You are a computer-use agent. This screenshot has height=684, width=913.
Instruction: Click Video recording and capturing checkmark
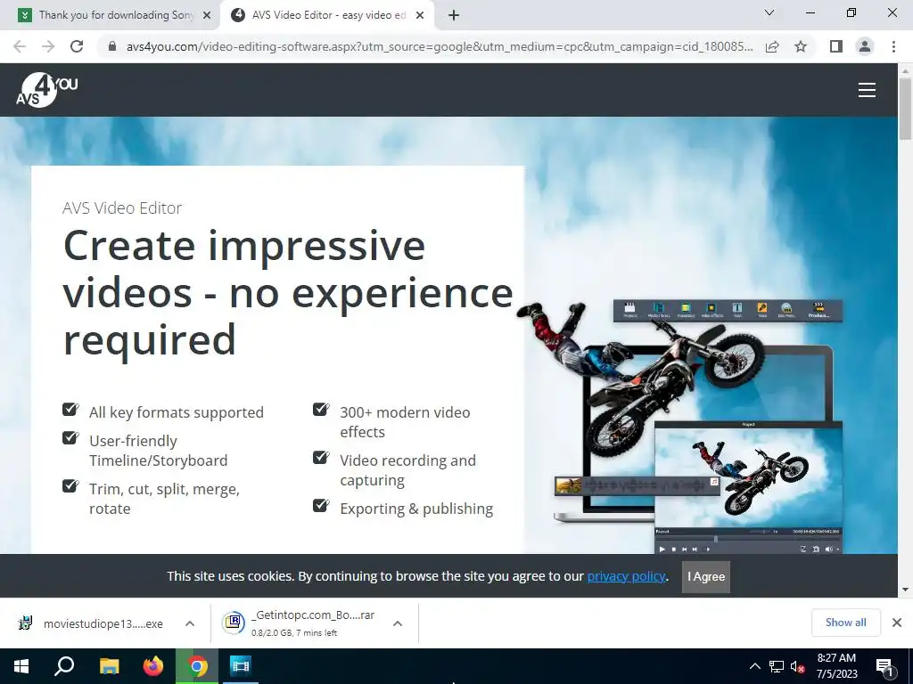pos(321,458)
